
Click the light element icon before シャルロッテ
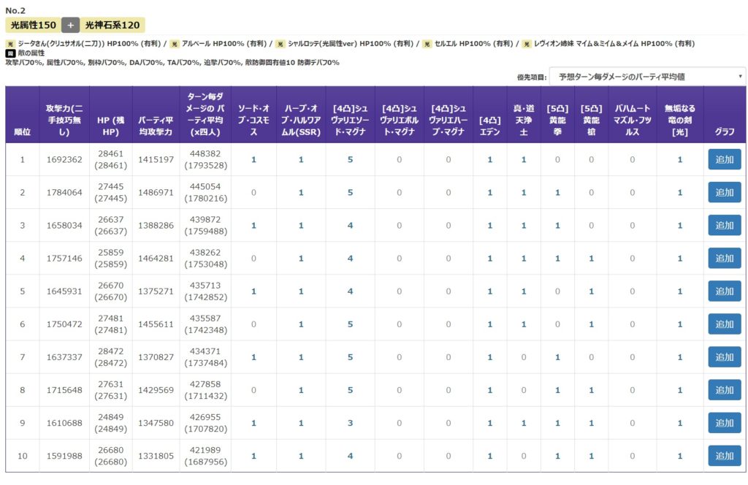[x=280, y=44]
